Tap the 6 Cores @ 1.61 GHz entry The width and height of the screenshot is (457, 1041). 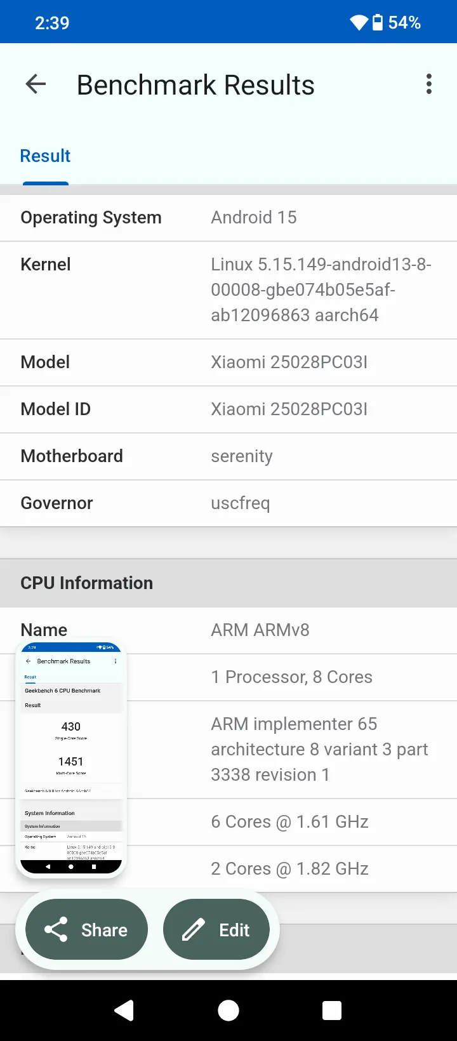click(289, 822)
